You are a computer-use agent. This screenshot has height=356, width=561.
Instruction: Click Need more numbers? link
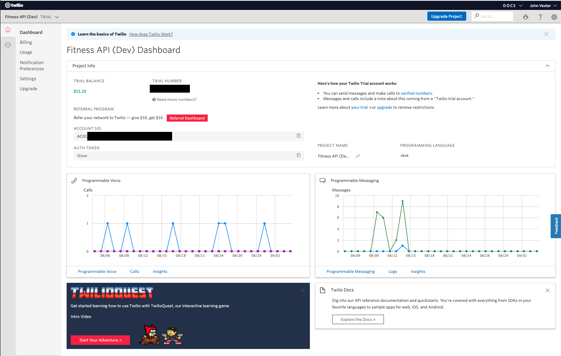pyautogui.click(x=175, y=99)
